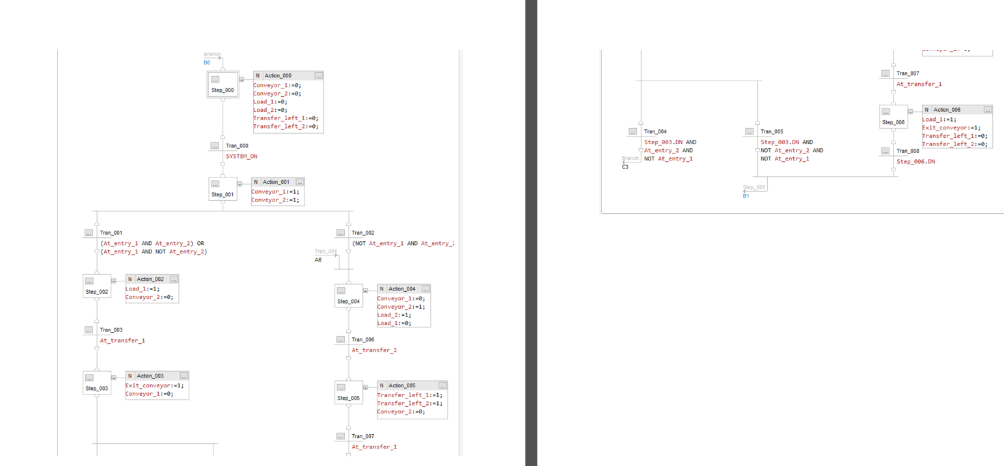Follow the B6 branch label link
Viewport: 1004px width, 466px height.
[206, 62]
